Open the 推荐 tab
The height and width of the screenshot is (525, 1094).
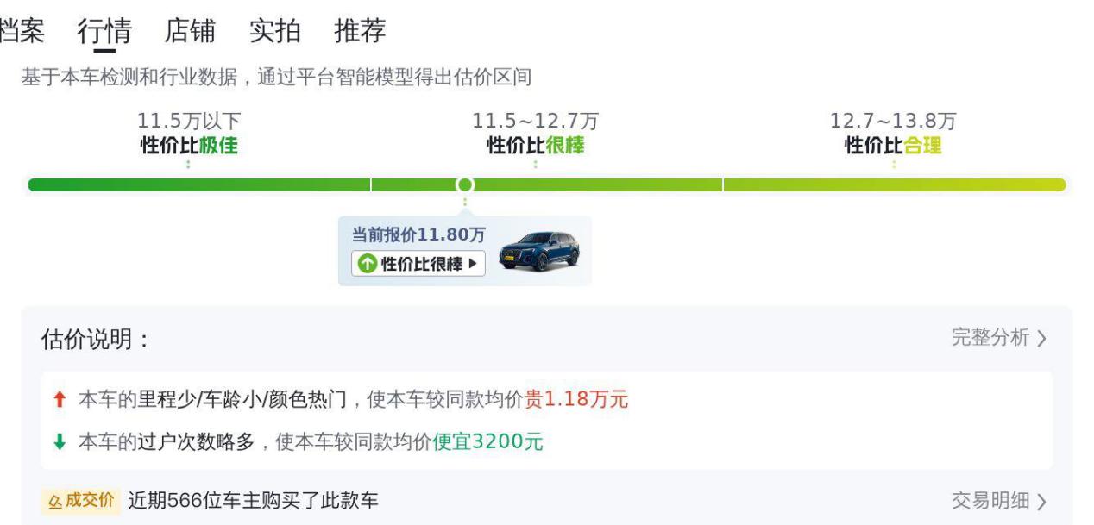(360, 31)
